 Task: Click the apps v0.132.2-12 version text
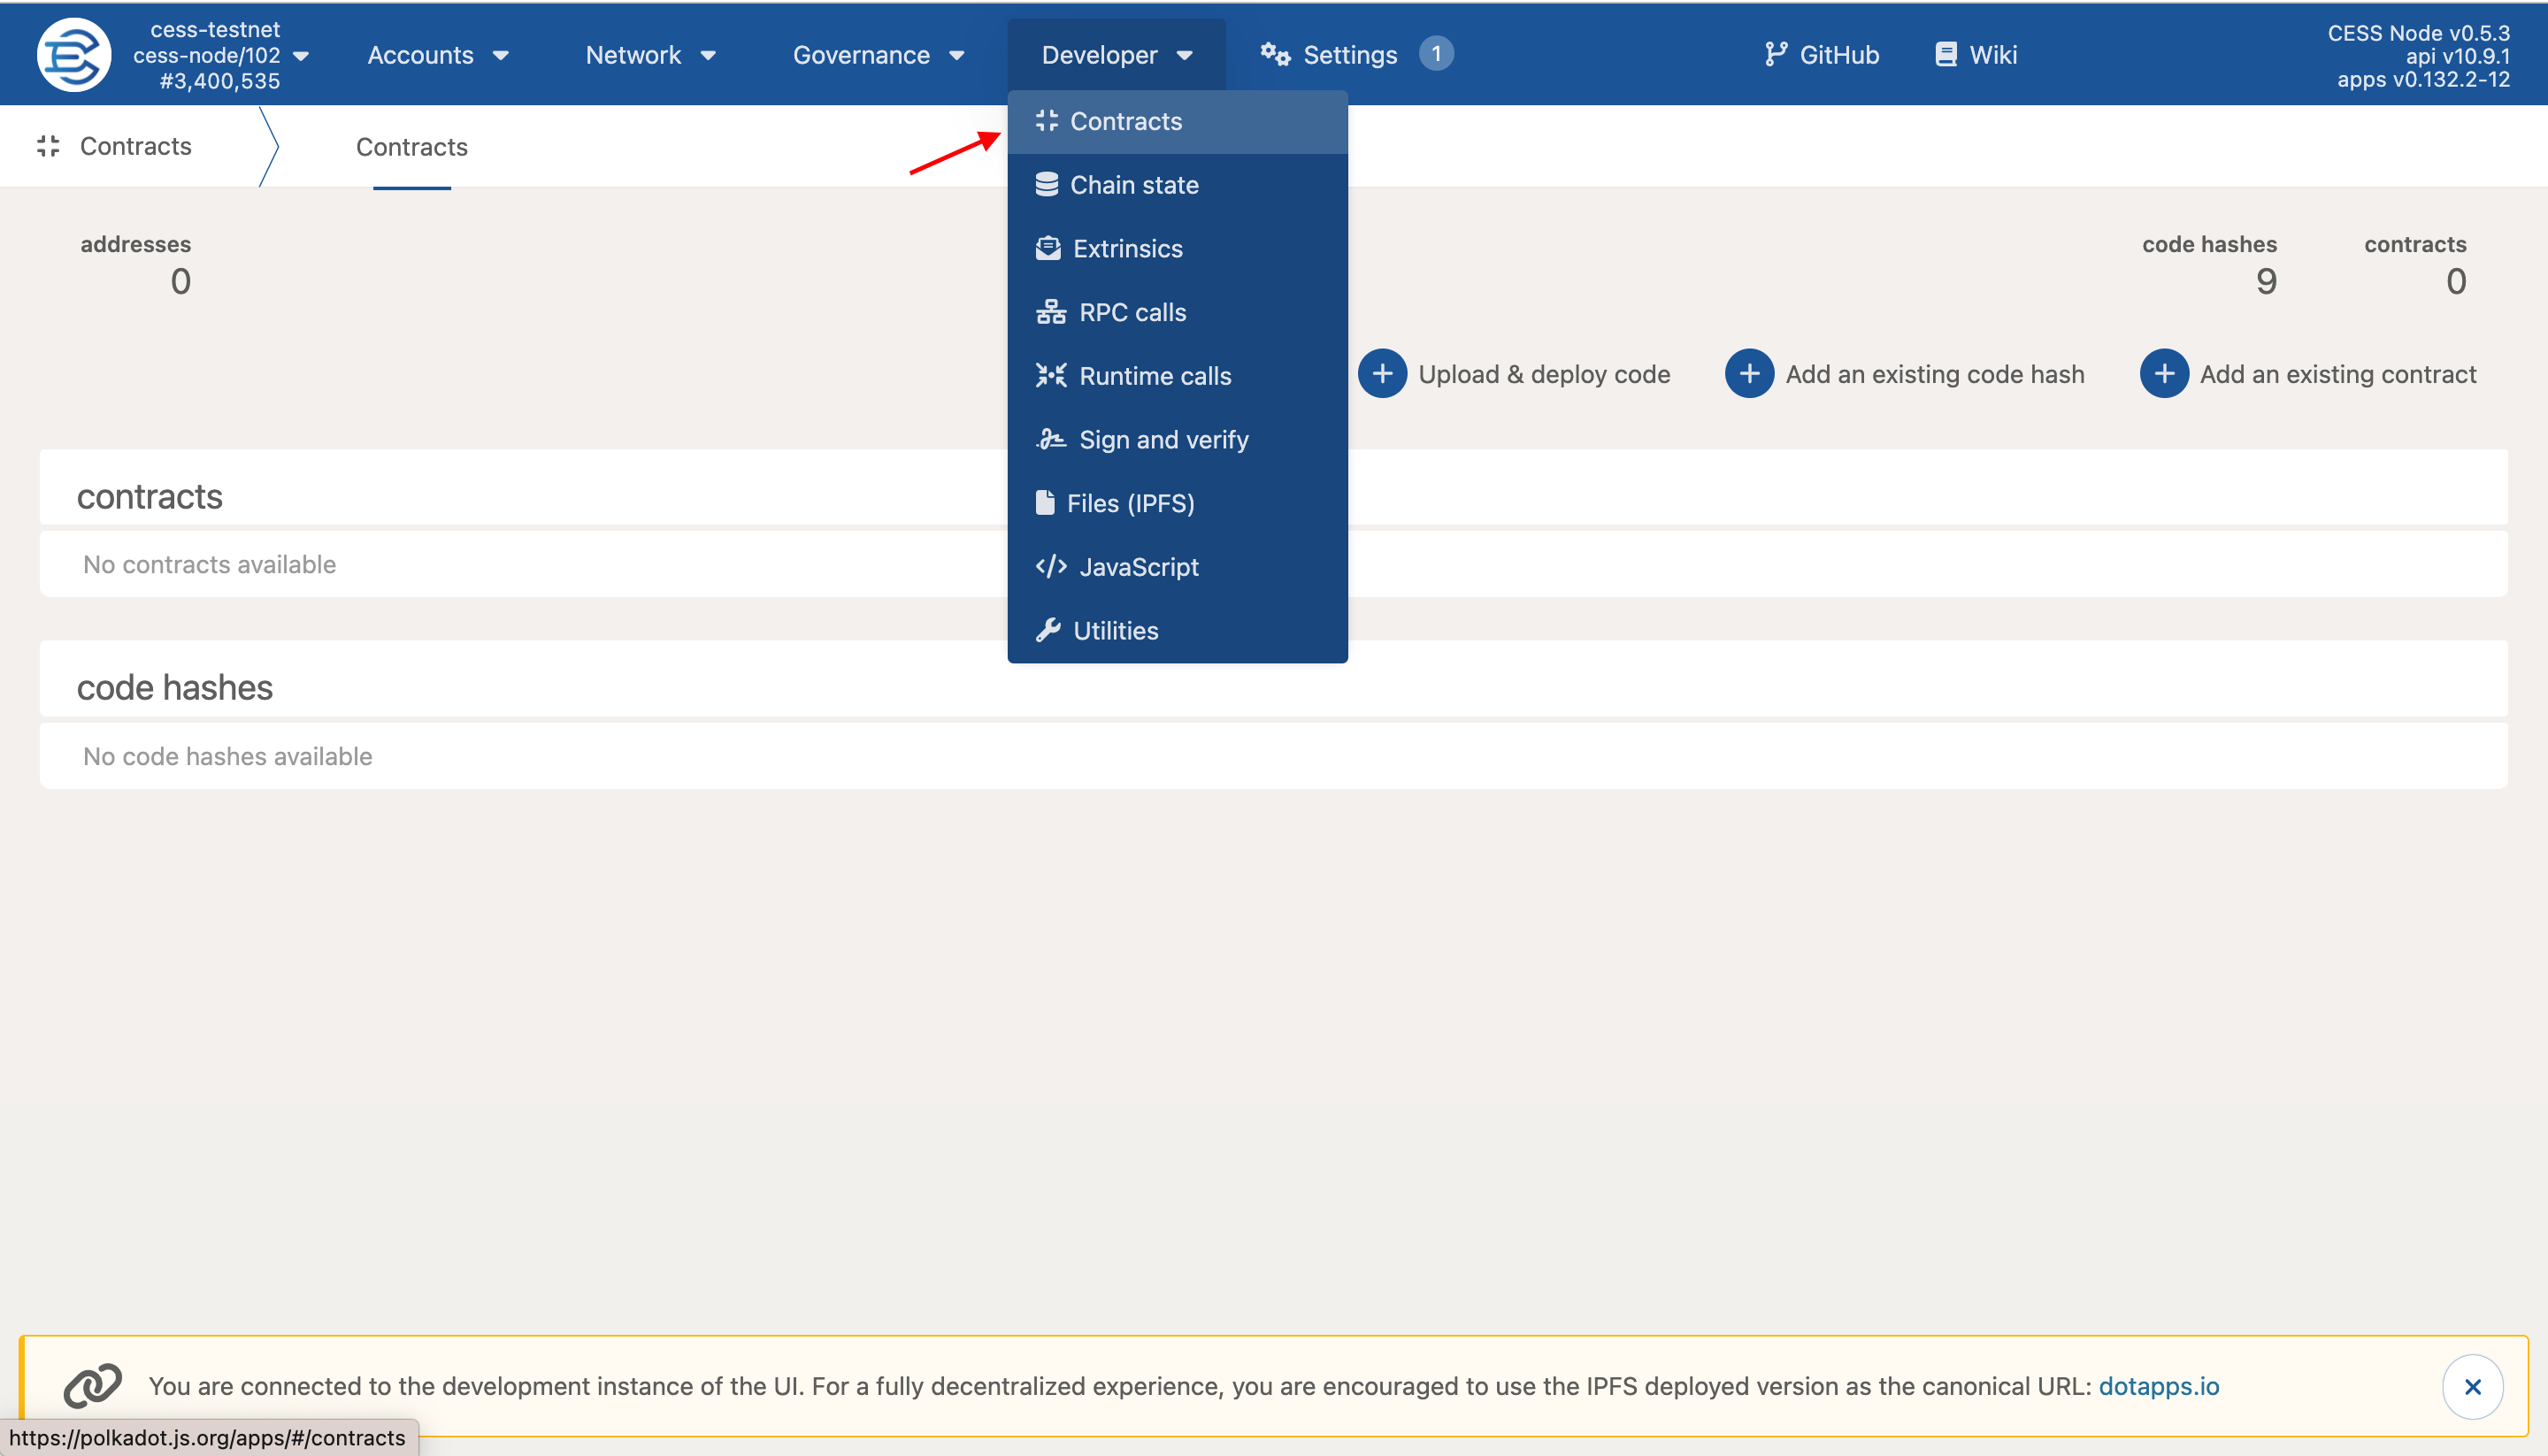2423,80
